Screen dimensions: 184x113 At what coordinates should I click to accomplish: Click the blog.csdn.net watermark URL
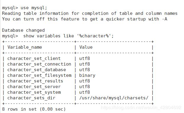[141, 108]
